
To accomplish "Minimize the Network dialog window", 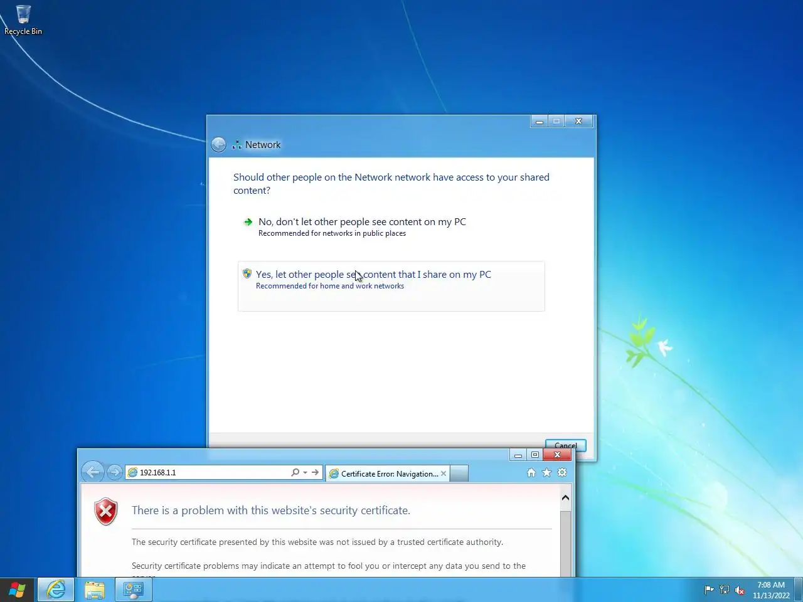I will [x=539, y=121].
